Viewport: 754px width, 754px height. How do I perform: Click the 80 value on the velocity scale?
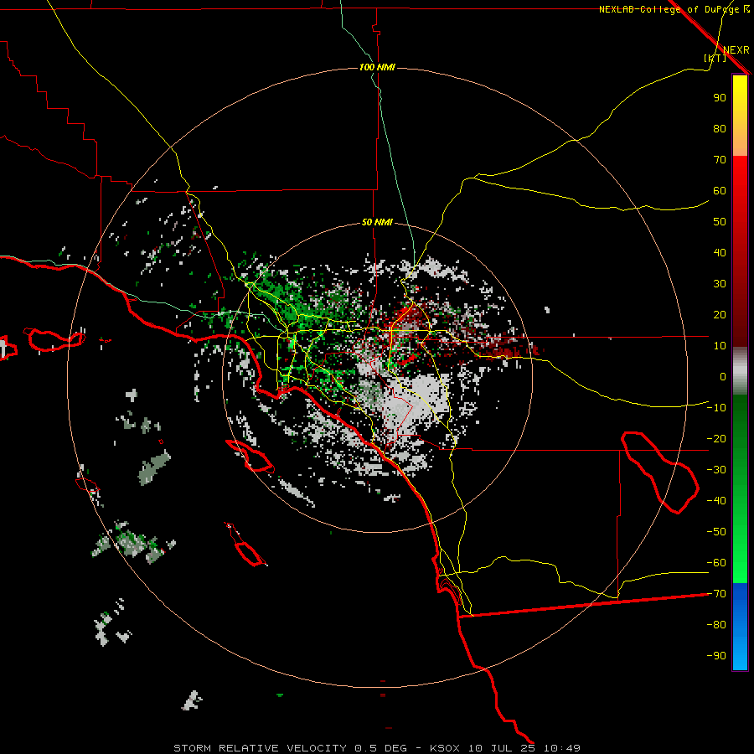pyautogui.click(x=720, y=128)
